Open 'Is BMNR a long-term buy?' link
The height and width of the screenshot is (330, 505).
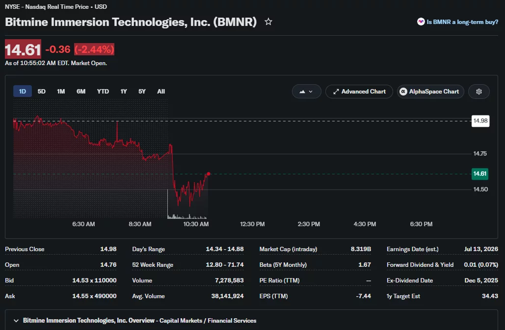462,22
